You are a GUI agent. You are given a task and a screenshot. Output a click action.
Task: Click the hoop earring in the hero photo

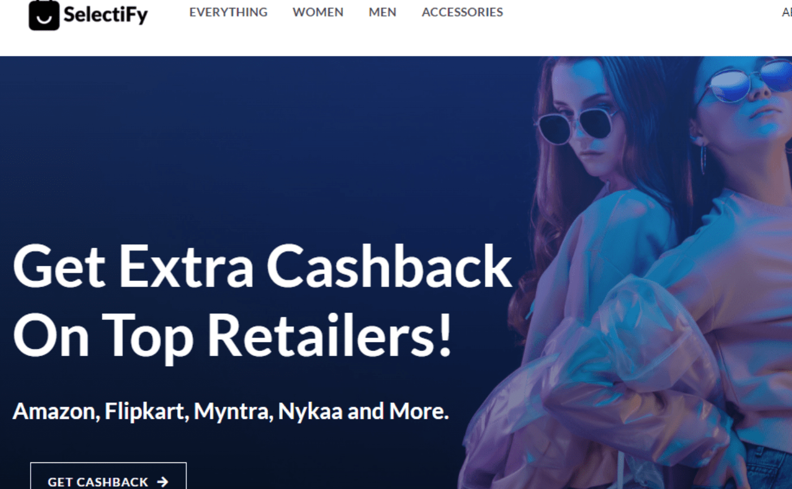[x=703, y=160]
